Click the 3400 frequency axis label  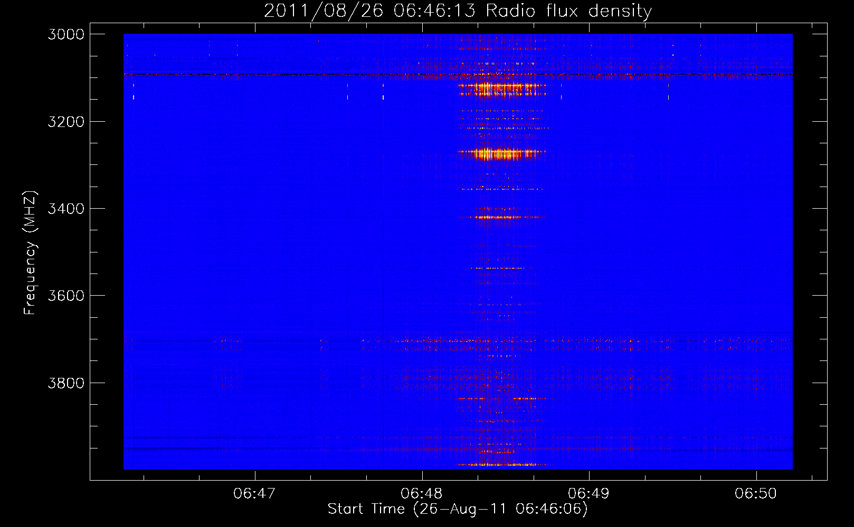(66, 209)
